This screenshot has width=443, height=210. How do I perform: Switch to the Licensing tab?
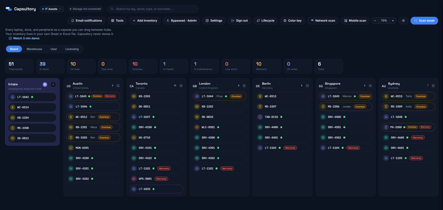point(72,49)
